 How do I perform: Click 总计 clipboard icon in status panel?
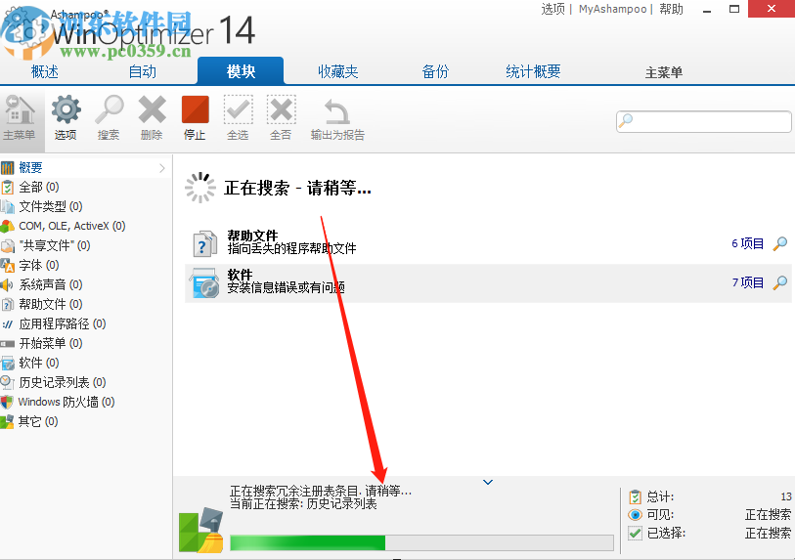coord(635,496)
